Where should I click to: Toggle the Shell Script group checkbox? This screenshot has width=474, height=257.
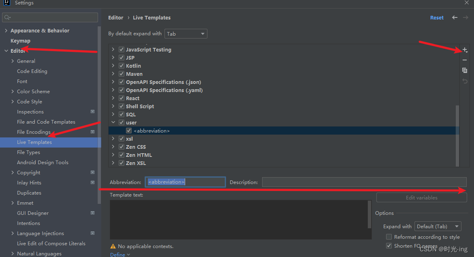(x=122, y=106)
